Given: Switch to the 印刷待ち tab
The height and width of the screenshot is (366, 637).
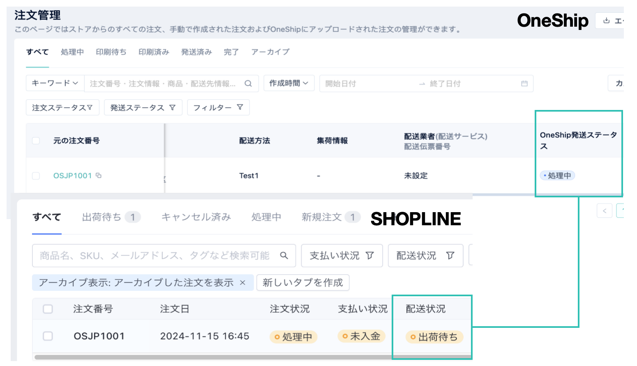Looking at the screenshot, I should [111, 52].
